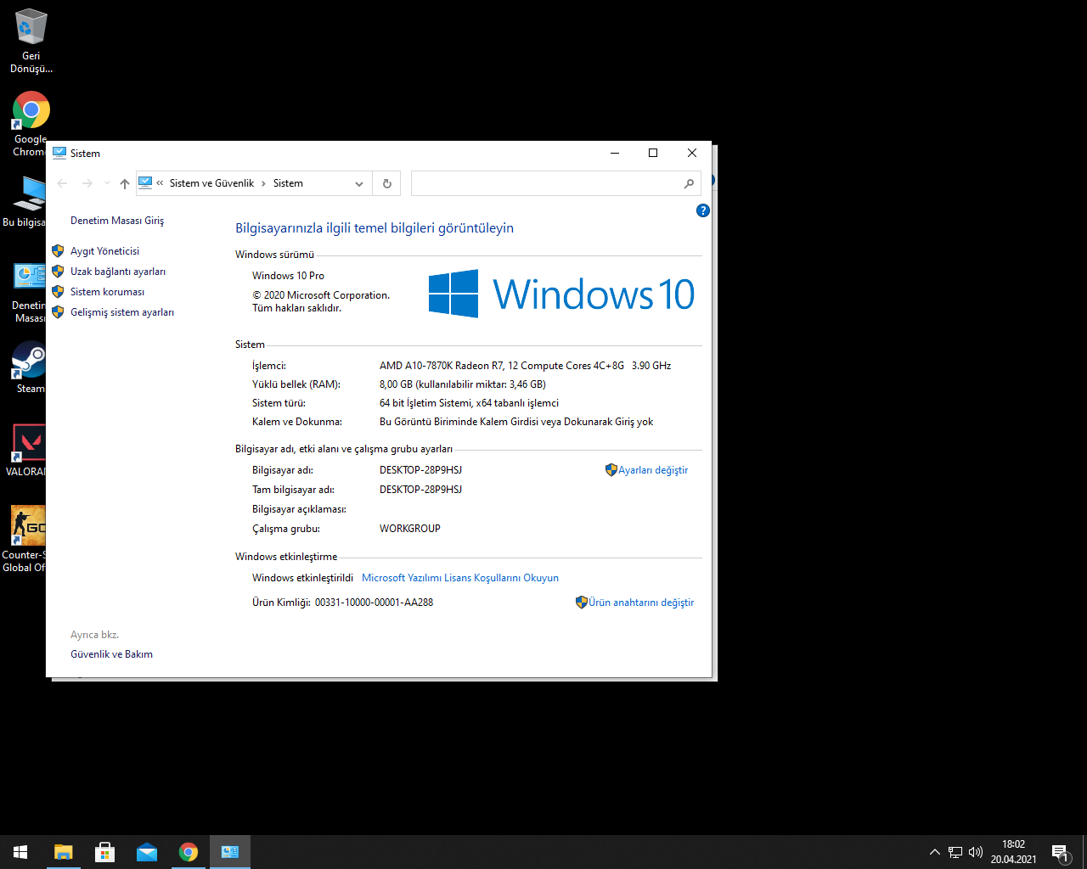
Task: Click the taskbar clock showing 18:02
Action: [x=1013, y=852]
